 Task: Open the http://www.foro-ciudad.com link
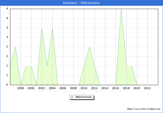144,109
